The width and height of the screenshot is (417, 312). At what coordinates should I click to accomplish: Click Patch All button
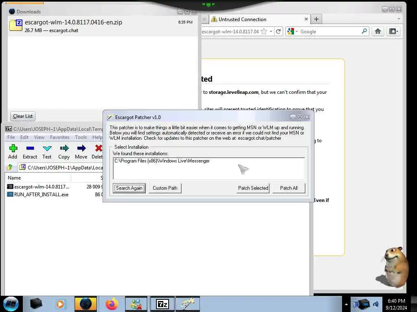(289, 188)
